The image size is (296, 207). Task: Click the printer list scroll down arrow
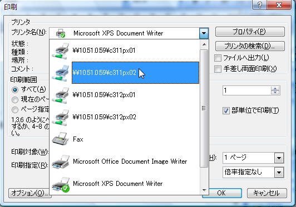204,190
